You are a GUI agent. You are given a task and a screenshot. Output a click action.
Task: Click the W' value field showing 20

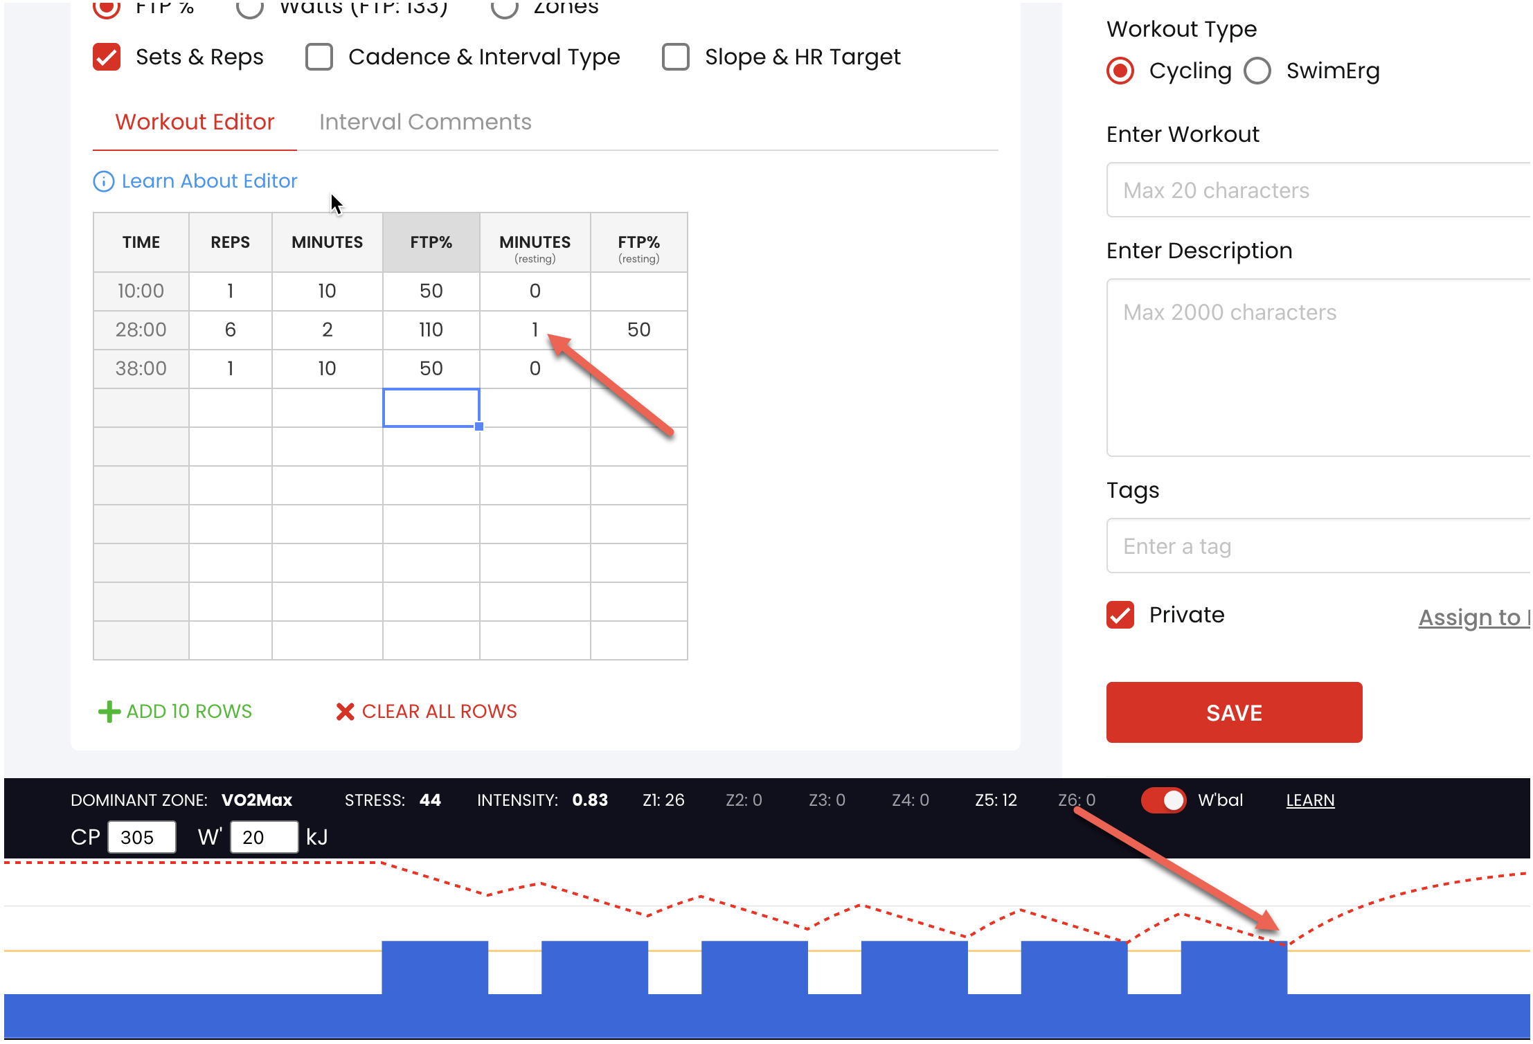coord(265,837)
